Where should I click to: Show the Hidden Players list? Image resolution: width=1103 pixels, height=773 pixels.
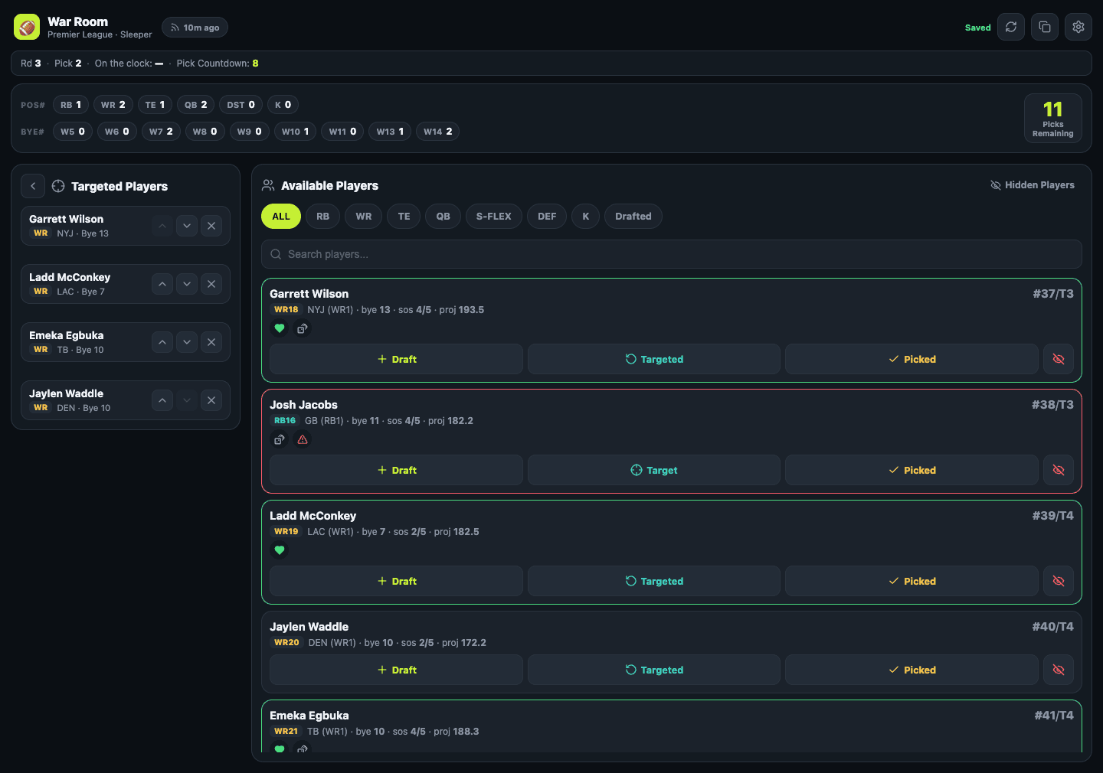[1033, 185]
